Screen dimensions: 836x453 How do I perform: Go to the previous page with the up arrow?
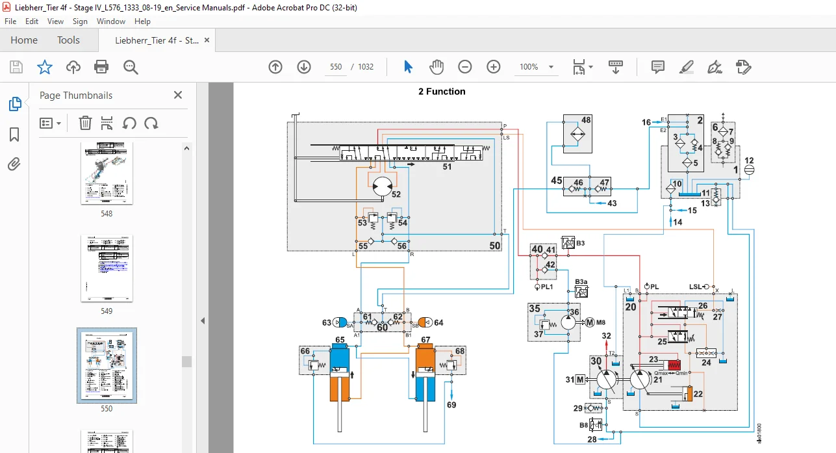click(x=275, y=67)
